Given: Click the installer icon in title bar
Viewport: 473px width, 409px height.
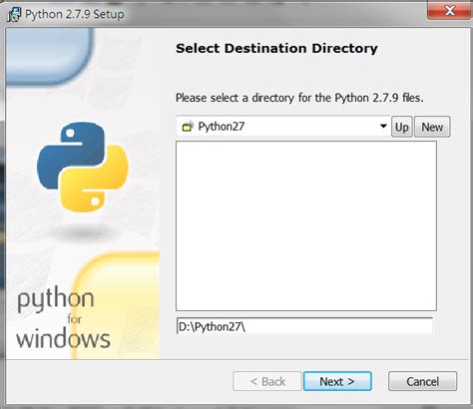Looking at the screenshot, I should tap(14, 15).
